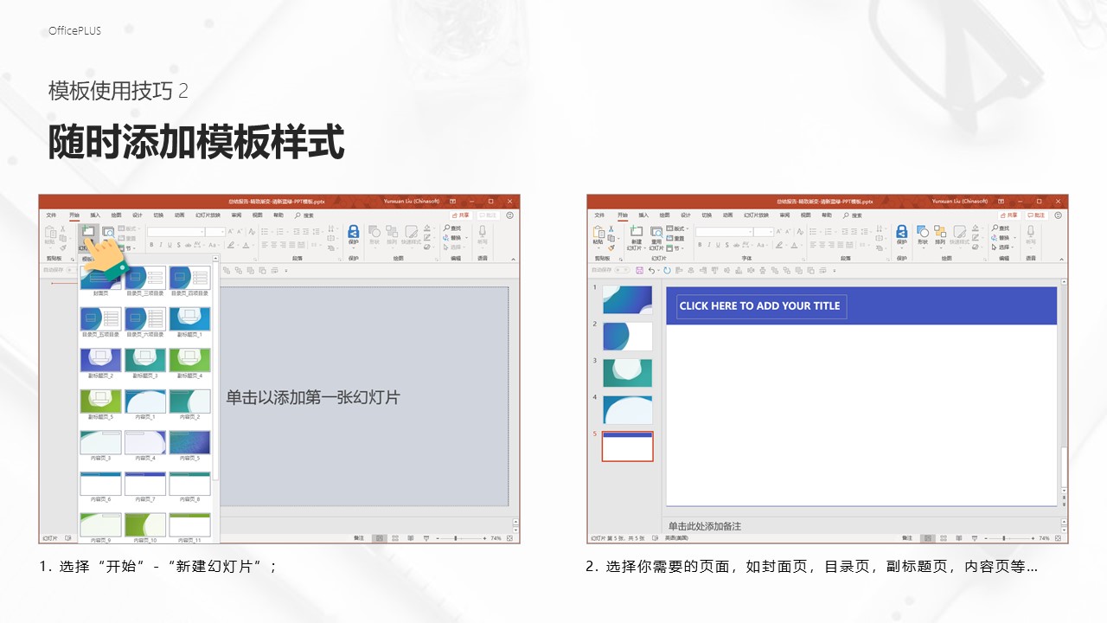Click 共享 share button in left window
Viewport: 1107px width, 623px height.
coord(461,215)
